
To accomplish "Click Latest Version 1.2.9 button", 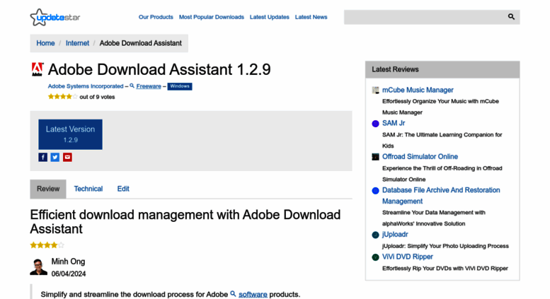I will click(71, 134).
